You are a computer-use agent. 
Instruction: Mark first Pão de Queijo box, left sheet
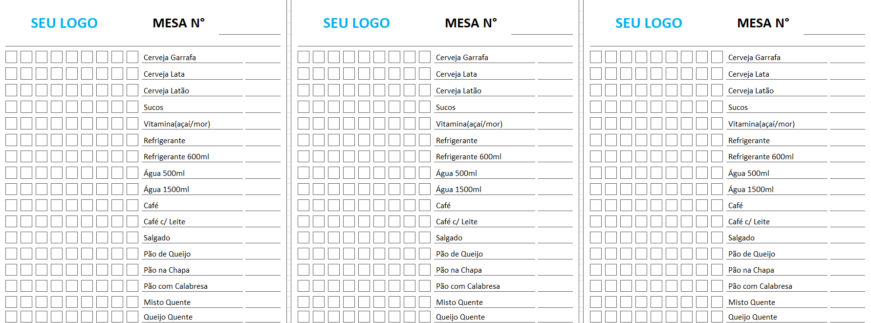point(11,254)
